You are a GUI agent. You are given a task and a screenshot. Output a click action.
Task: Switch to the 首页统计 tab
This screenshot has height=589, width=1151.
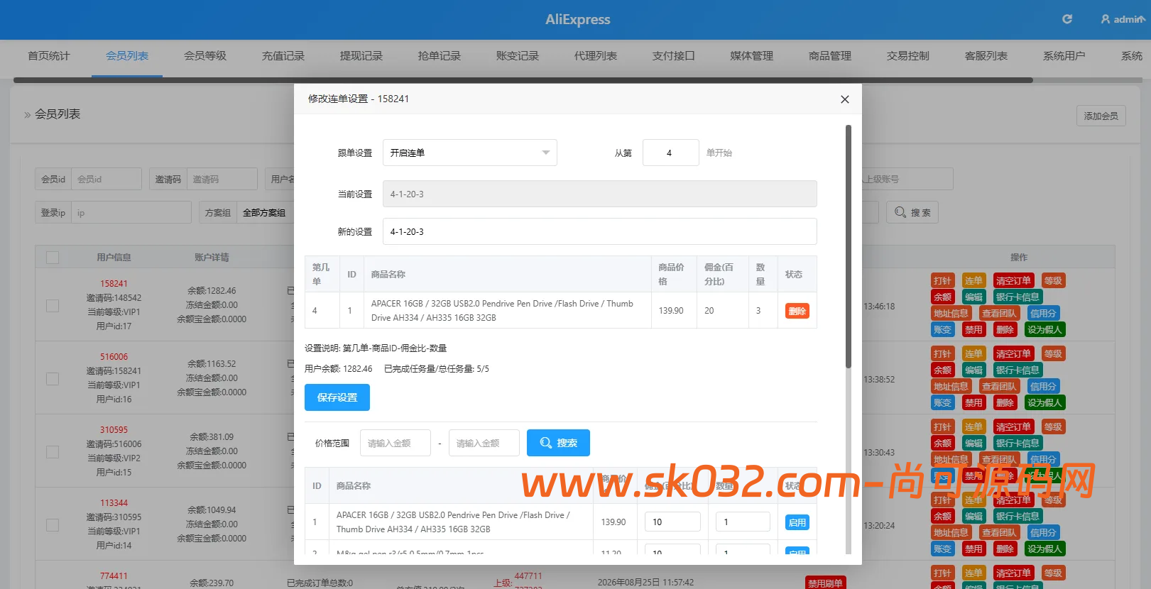49,56
